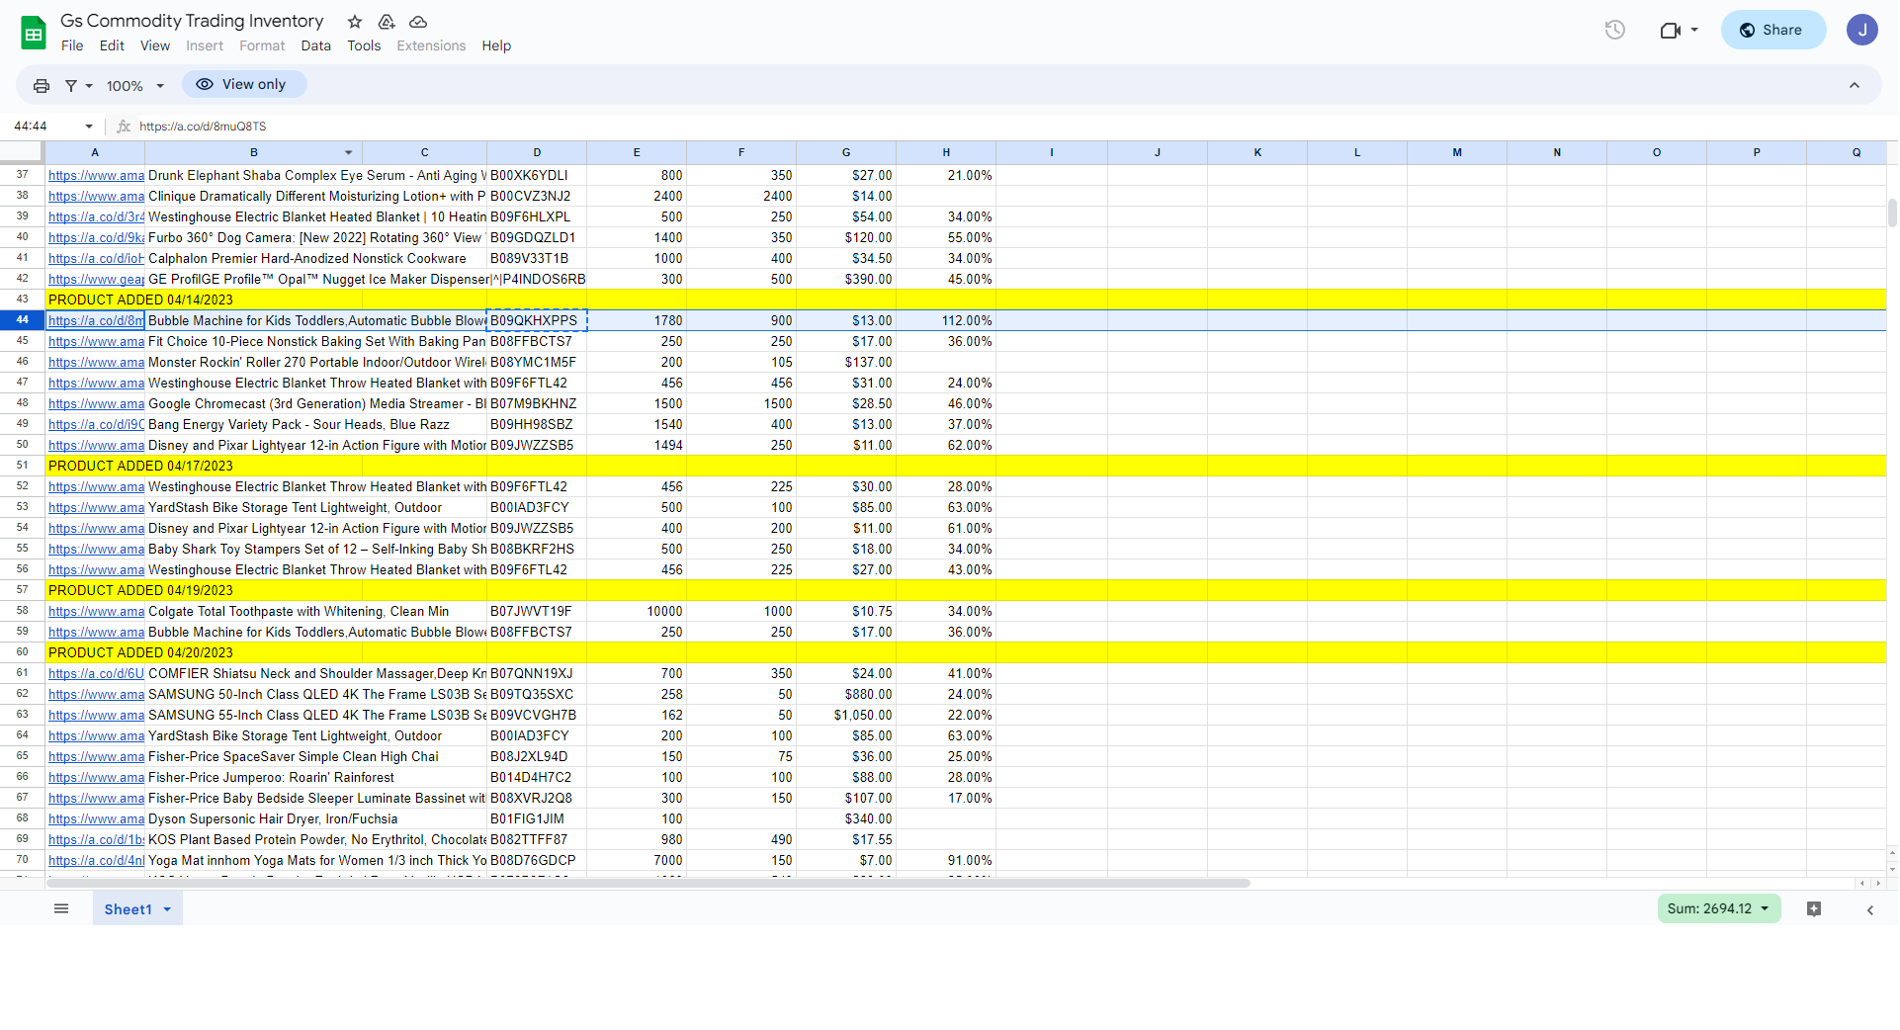Click the document title text

click(192, 21)
